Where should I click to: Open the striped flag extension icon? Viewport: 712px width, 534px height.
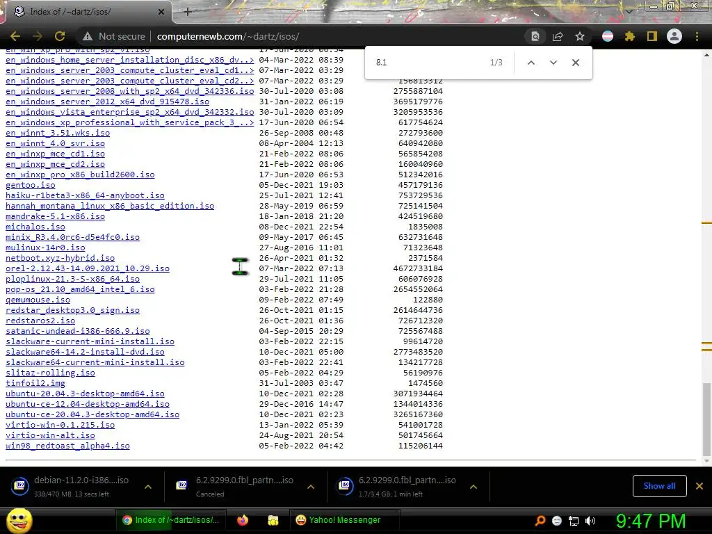(x=608, y=36)
